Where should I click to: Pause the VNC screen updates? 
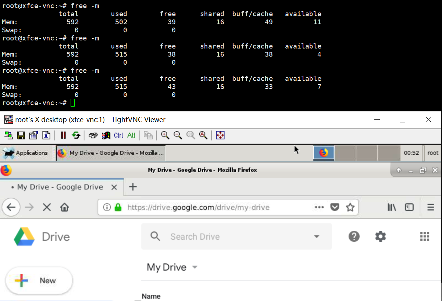(63, 135)
